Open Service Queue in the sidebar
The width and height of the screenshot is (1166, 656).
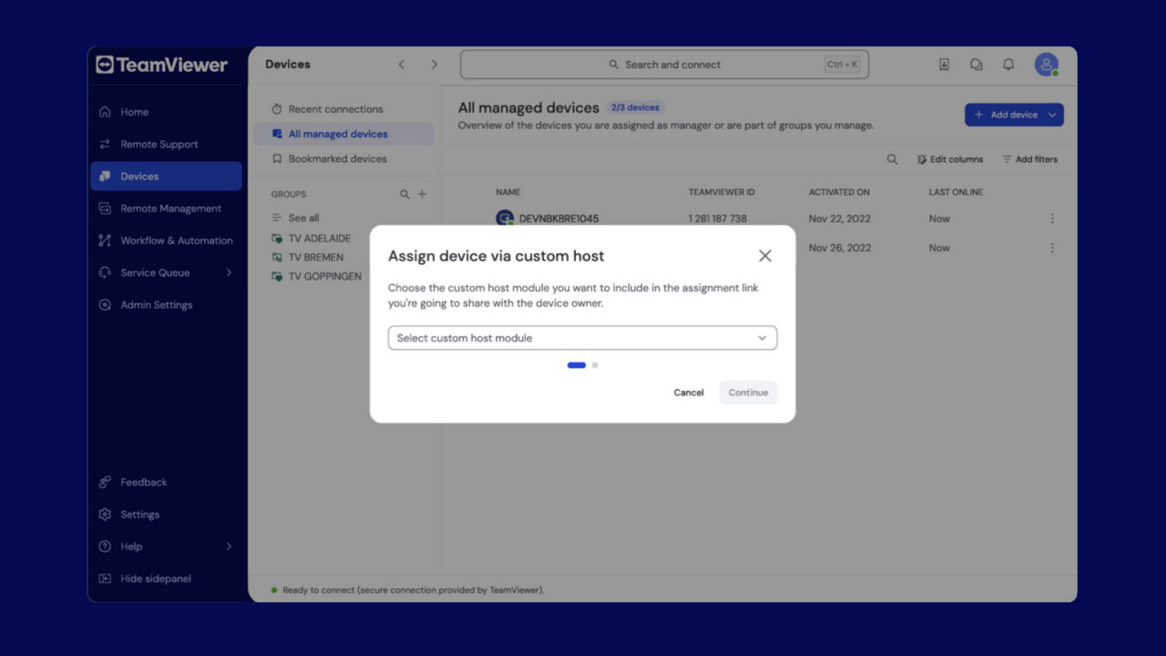click(166, 272)
